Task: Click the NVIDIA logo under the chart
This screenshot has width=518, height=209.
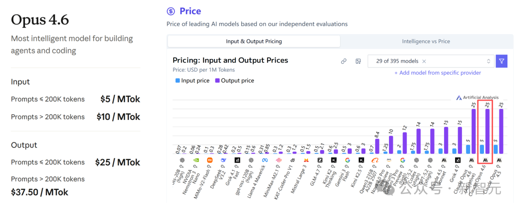Action: pos(196,160)
